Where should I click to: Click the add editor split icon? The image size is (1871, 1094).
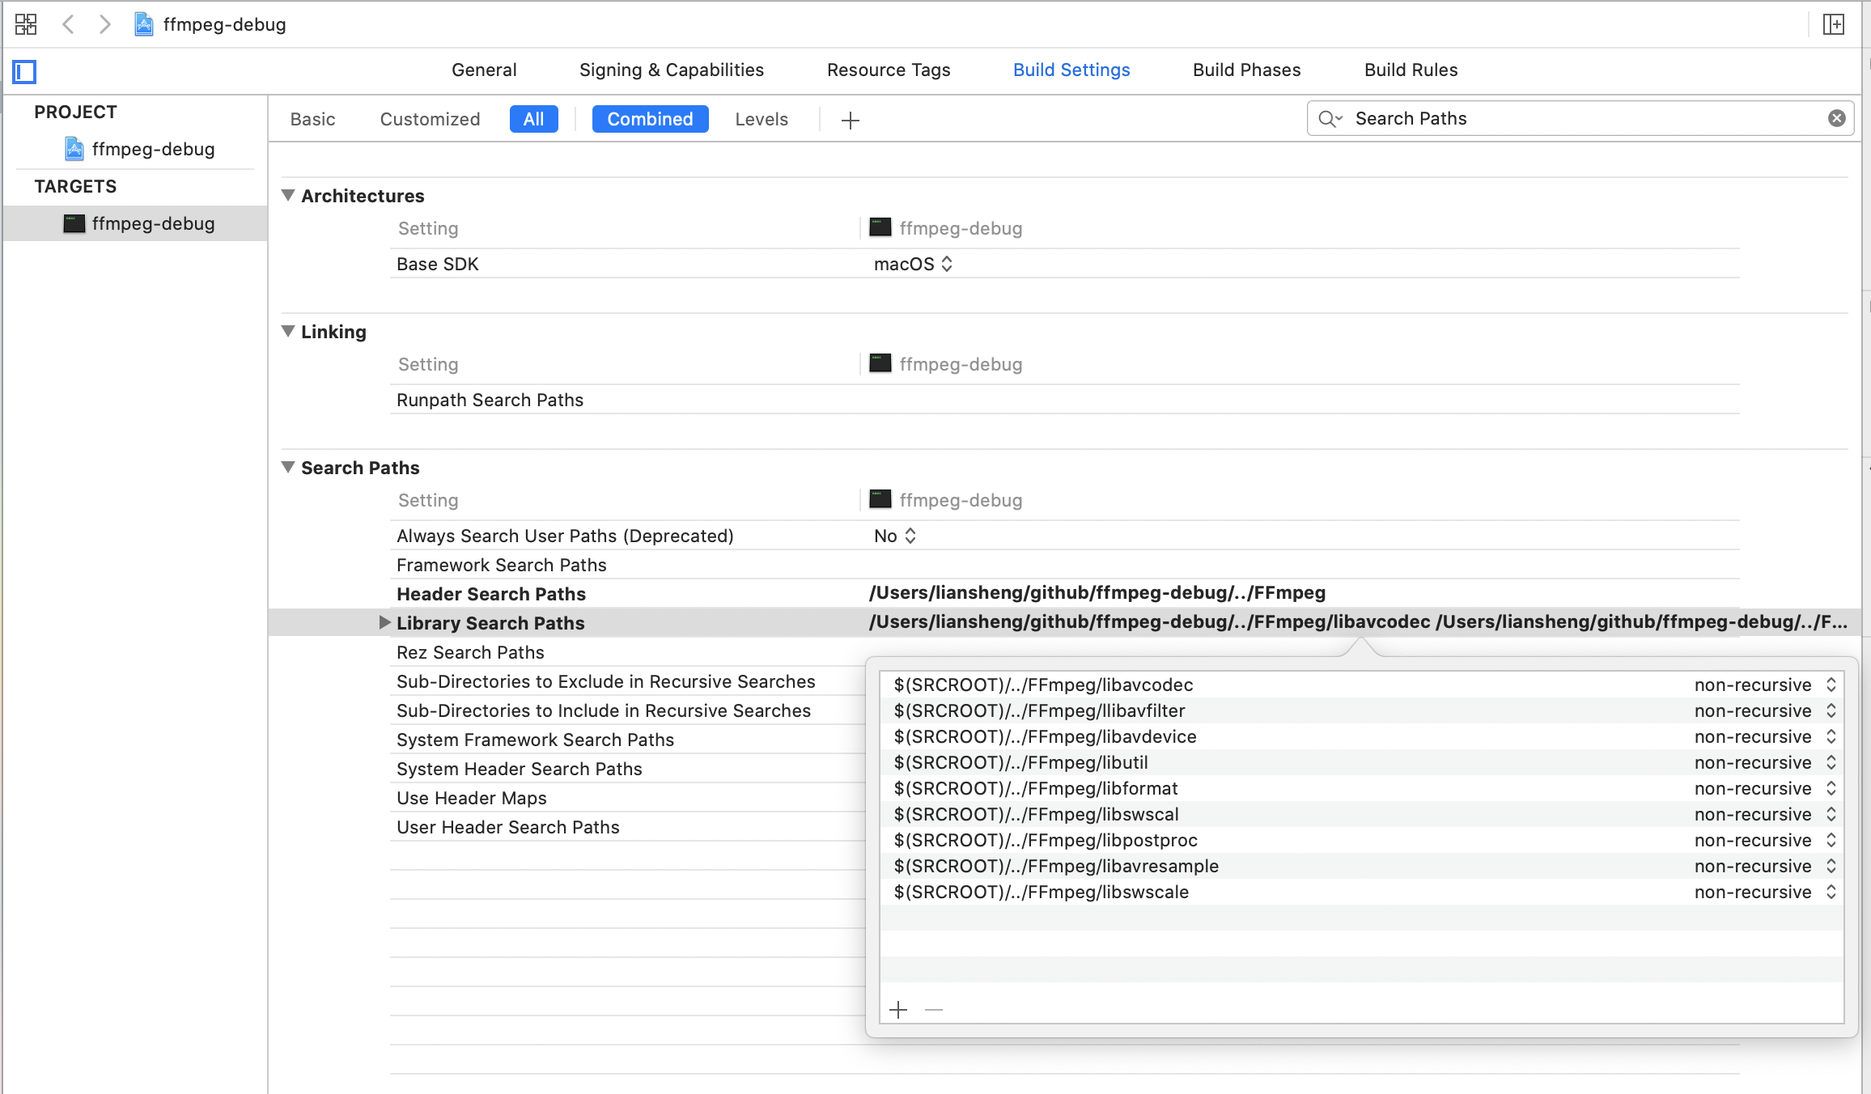[1833, 24]
